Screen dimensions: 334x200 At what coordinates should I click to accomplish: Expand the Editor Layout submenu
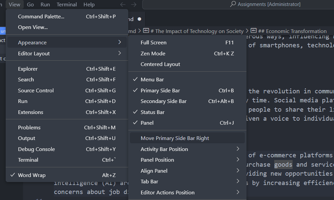[34, 53]
